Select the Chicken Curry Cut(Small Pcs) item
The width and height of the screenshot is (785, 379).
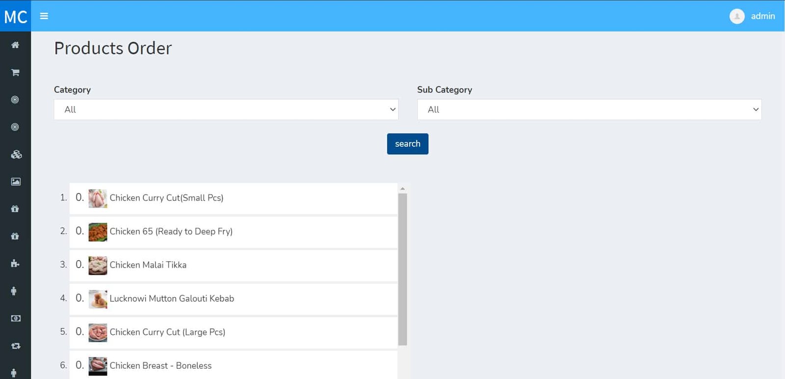tap(166, 198)
